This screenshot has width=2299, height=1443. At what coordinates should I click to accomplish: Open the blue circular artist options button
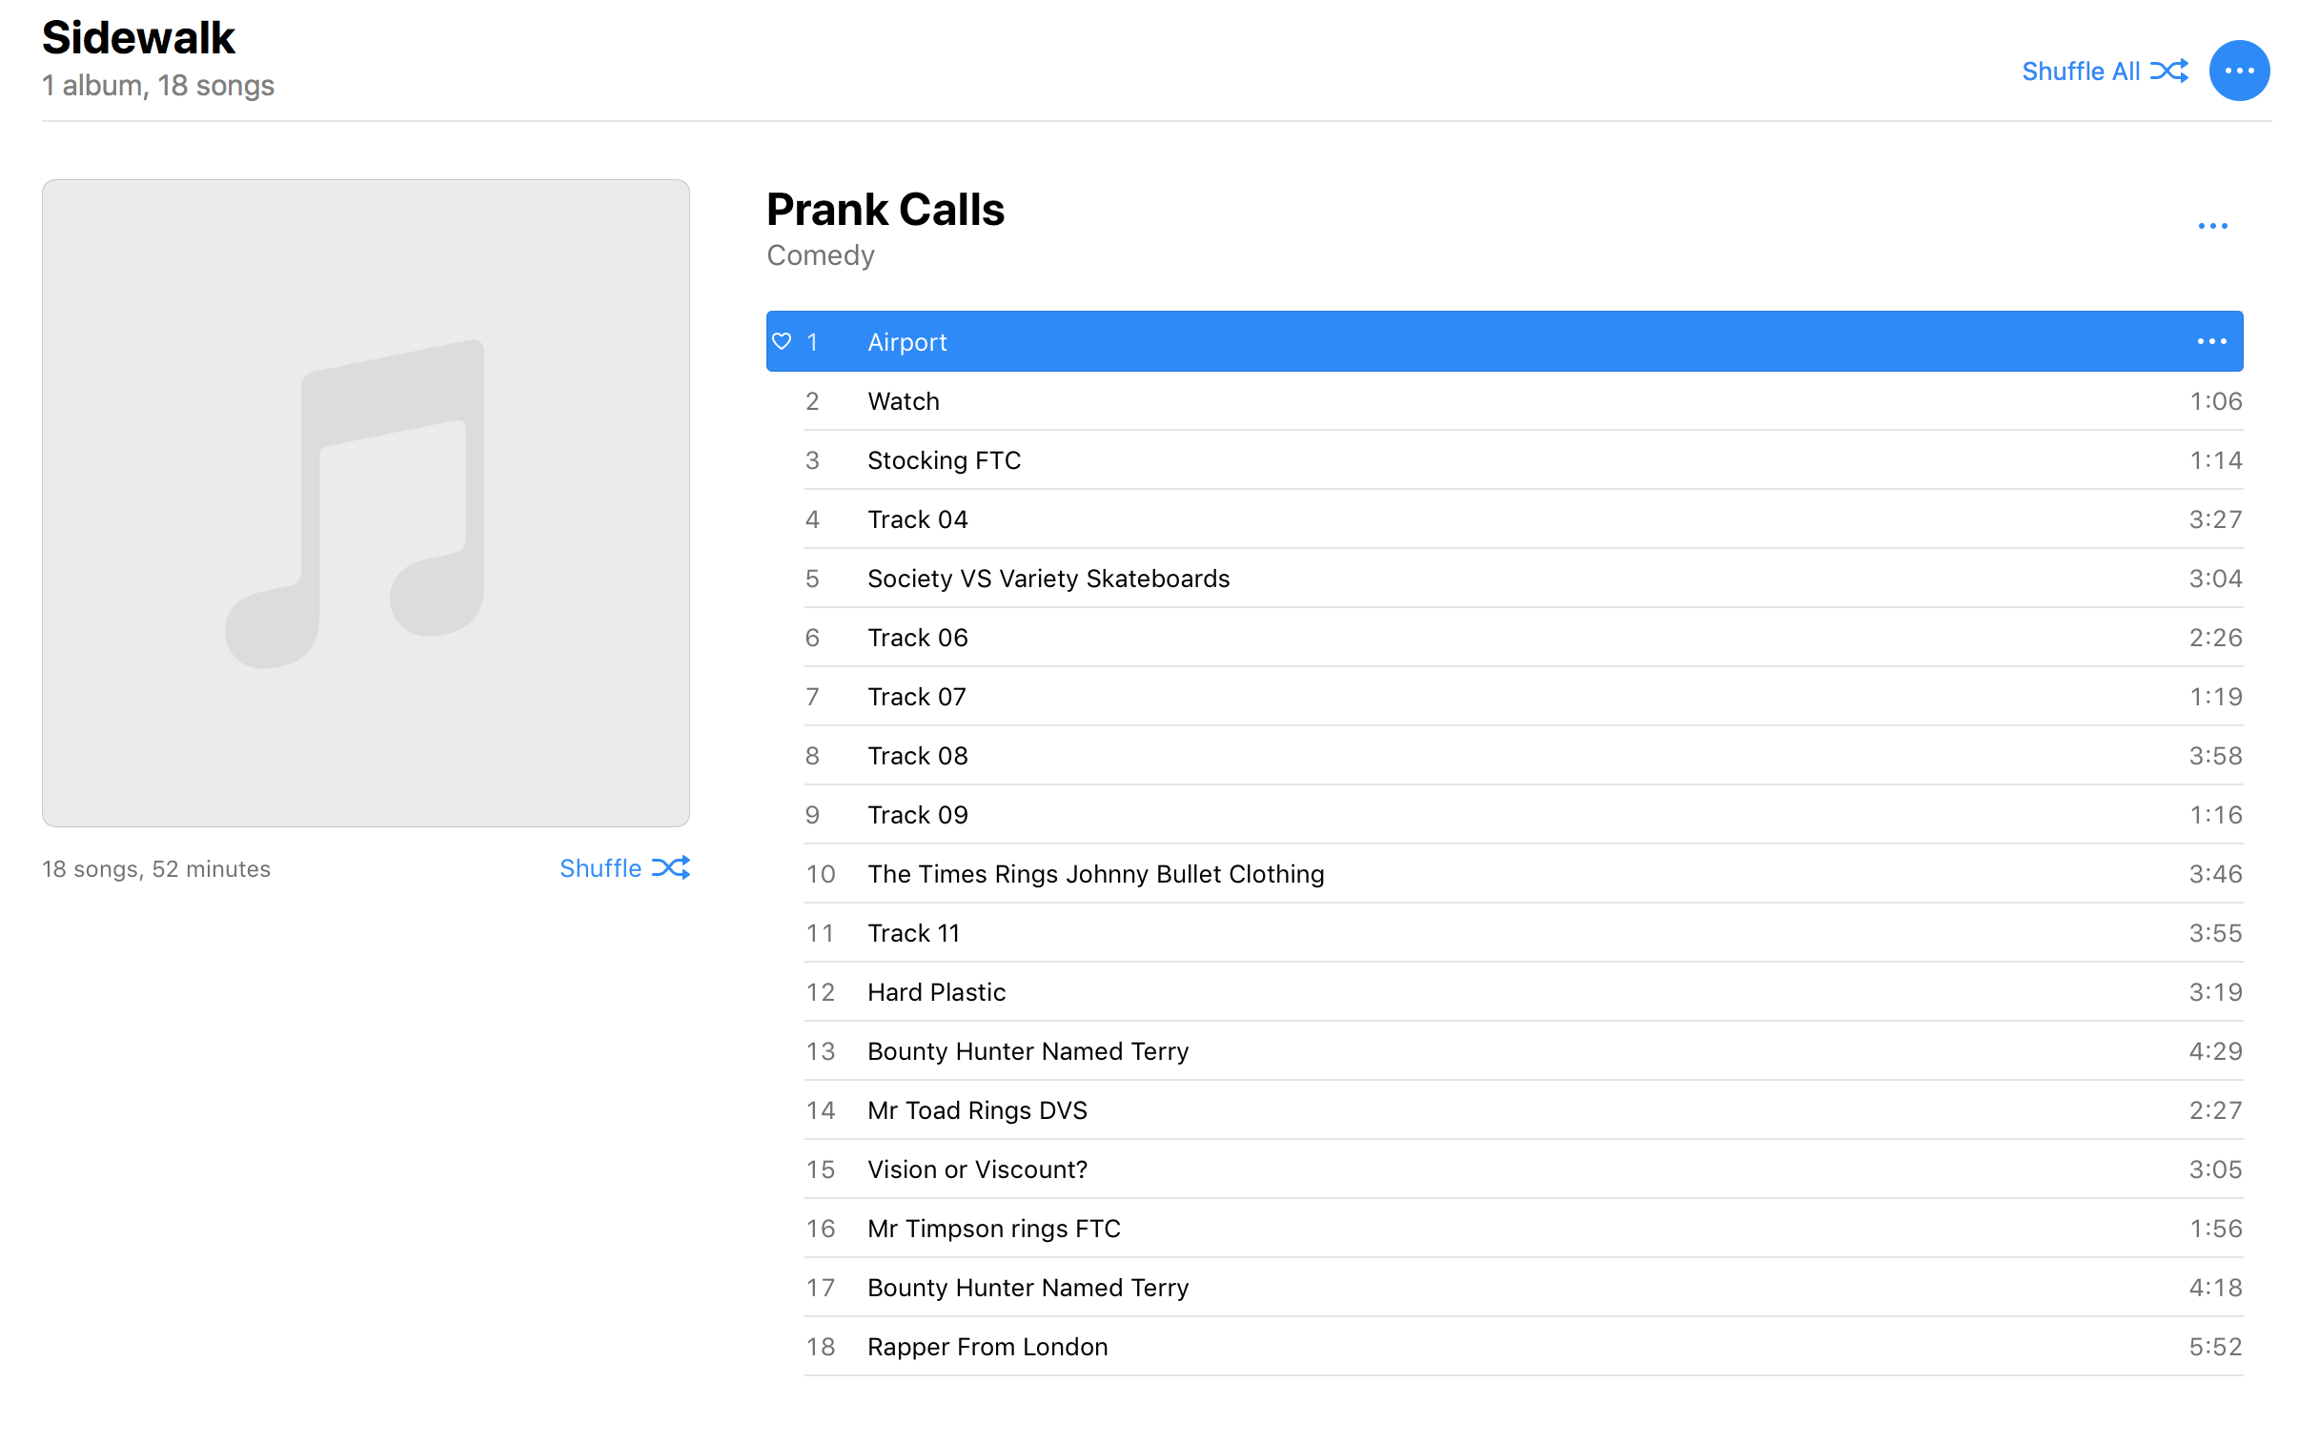pos(2238,71)
